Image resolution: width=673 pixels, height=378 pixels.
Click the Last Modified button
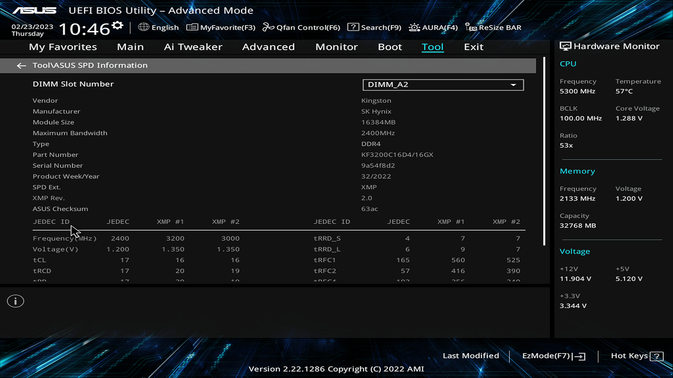point(471,356)
